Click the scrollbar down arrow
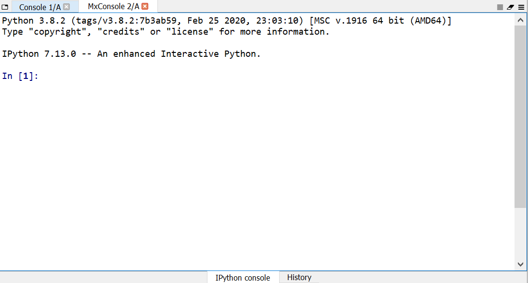Viewport: 528px width, 283px height. pyautogui.click(x=520, y=264)
